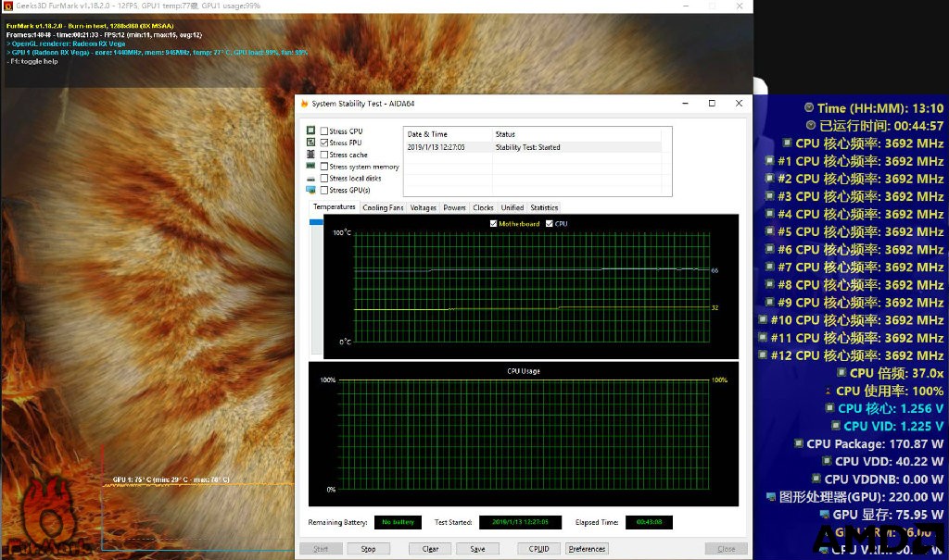Click the GPU icon beside 图形处理器(GPU)
Viewport: 949px width, 560px height.
coord(770,496)
